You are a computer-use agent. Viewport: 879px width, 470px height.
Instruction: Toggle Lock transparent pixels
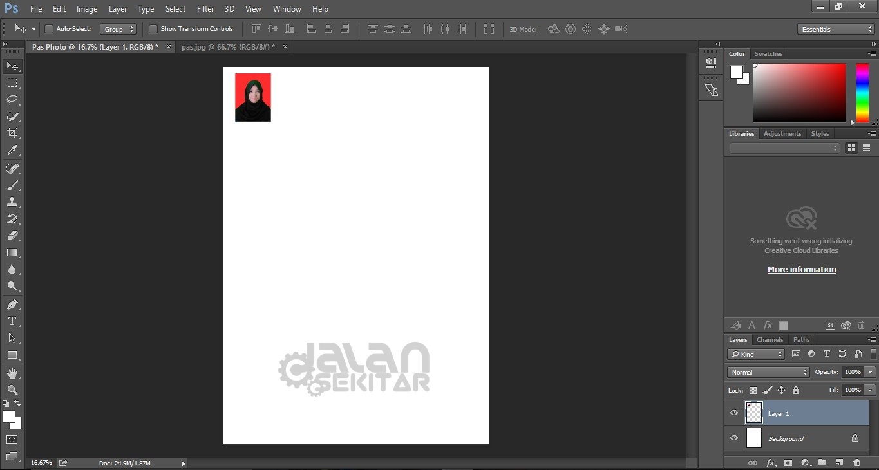(x=753, y=390)
